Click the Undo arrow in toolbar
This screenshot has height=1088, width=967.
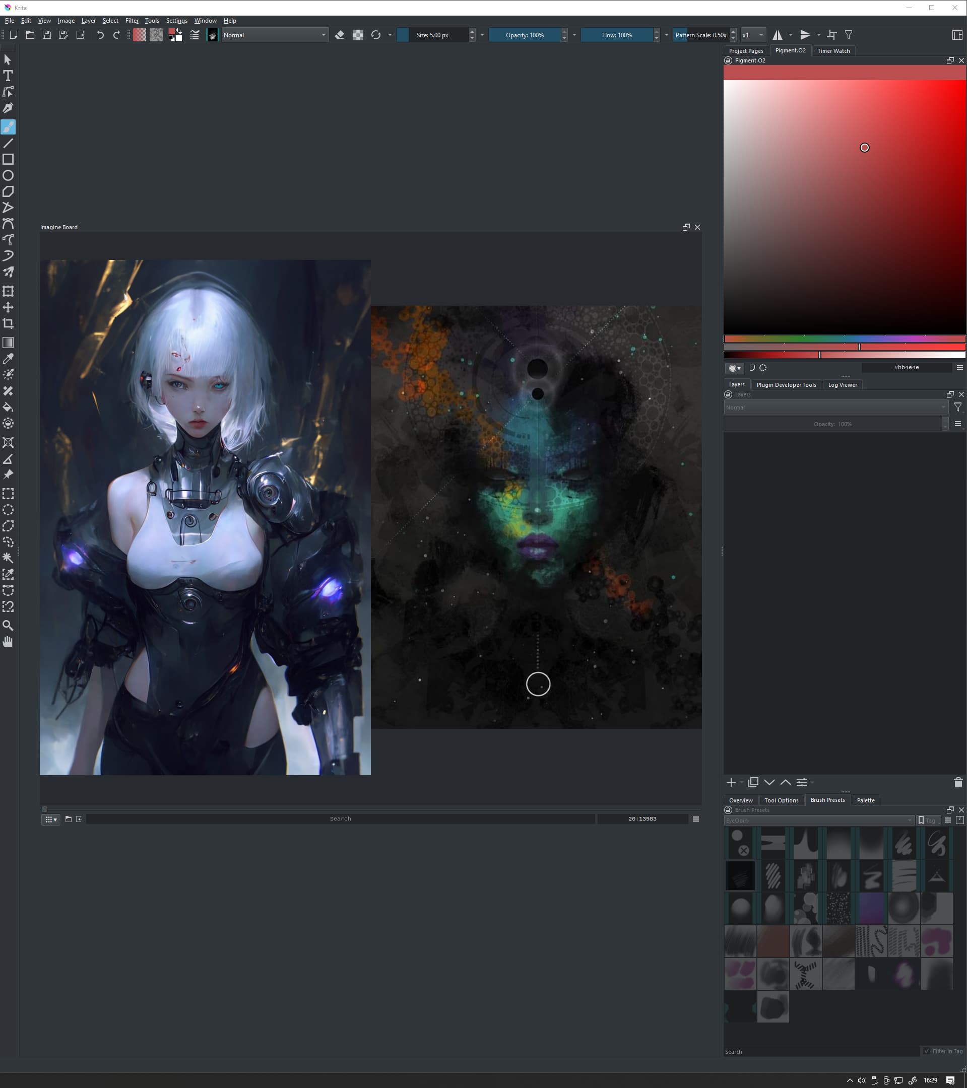click(100, 35)
